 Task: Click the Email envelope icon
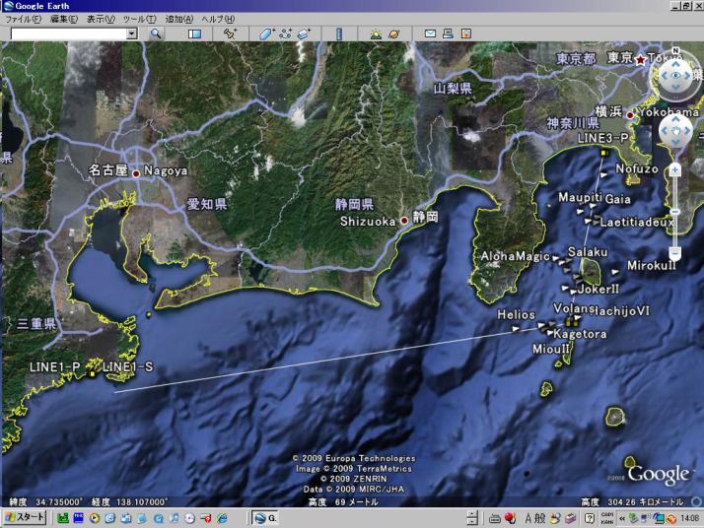(x=430, y=33)
